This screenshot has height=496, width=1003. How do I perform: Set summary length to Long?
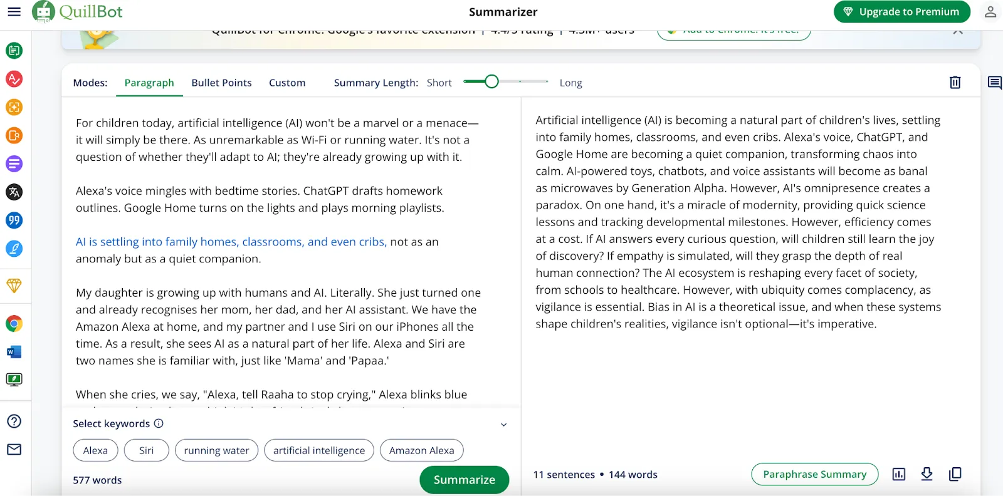[570, 83]
